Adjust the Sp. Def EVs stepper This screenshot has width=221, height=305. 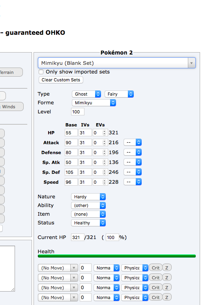coord(104,172)
